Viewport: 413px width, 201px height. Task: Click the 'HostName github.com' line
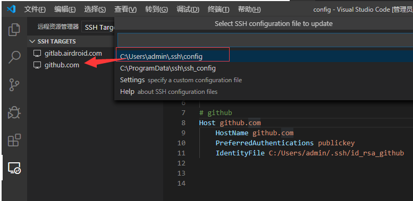[255, 133]
